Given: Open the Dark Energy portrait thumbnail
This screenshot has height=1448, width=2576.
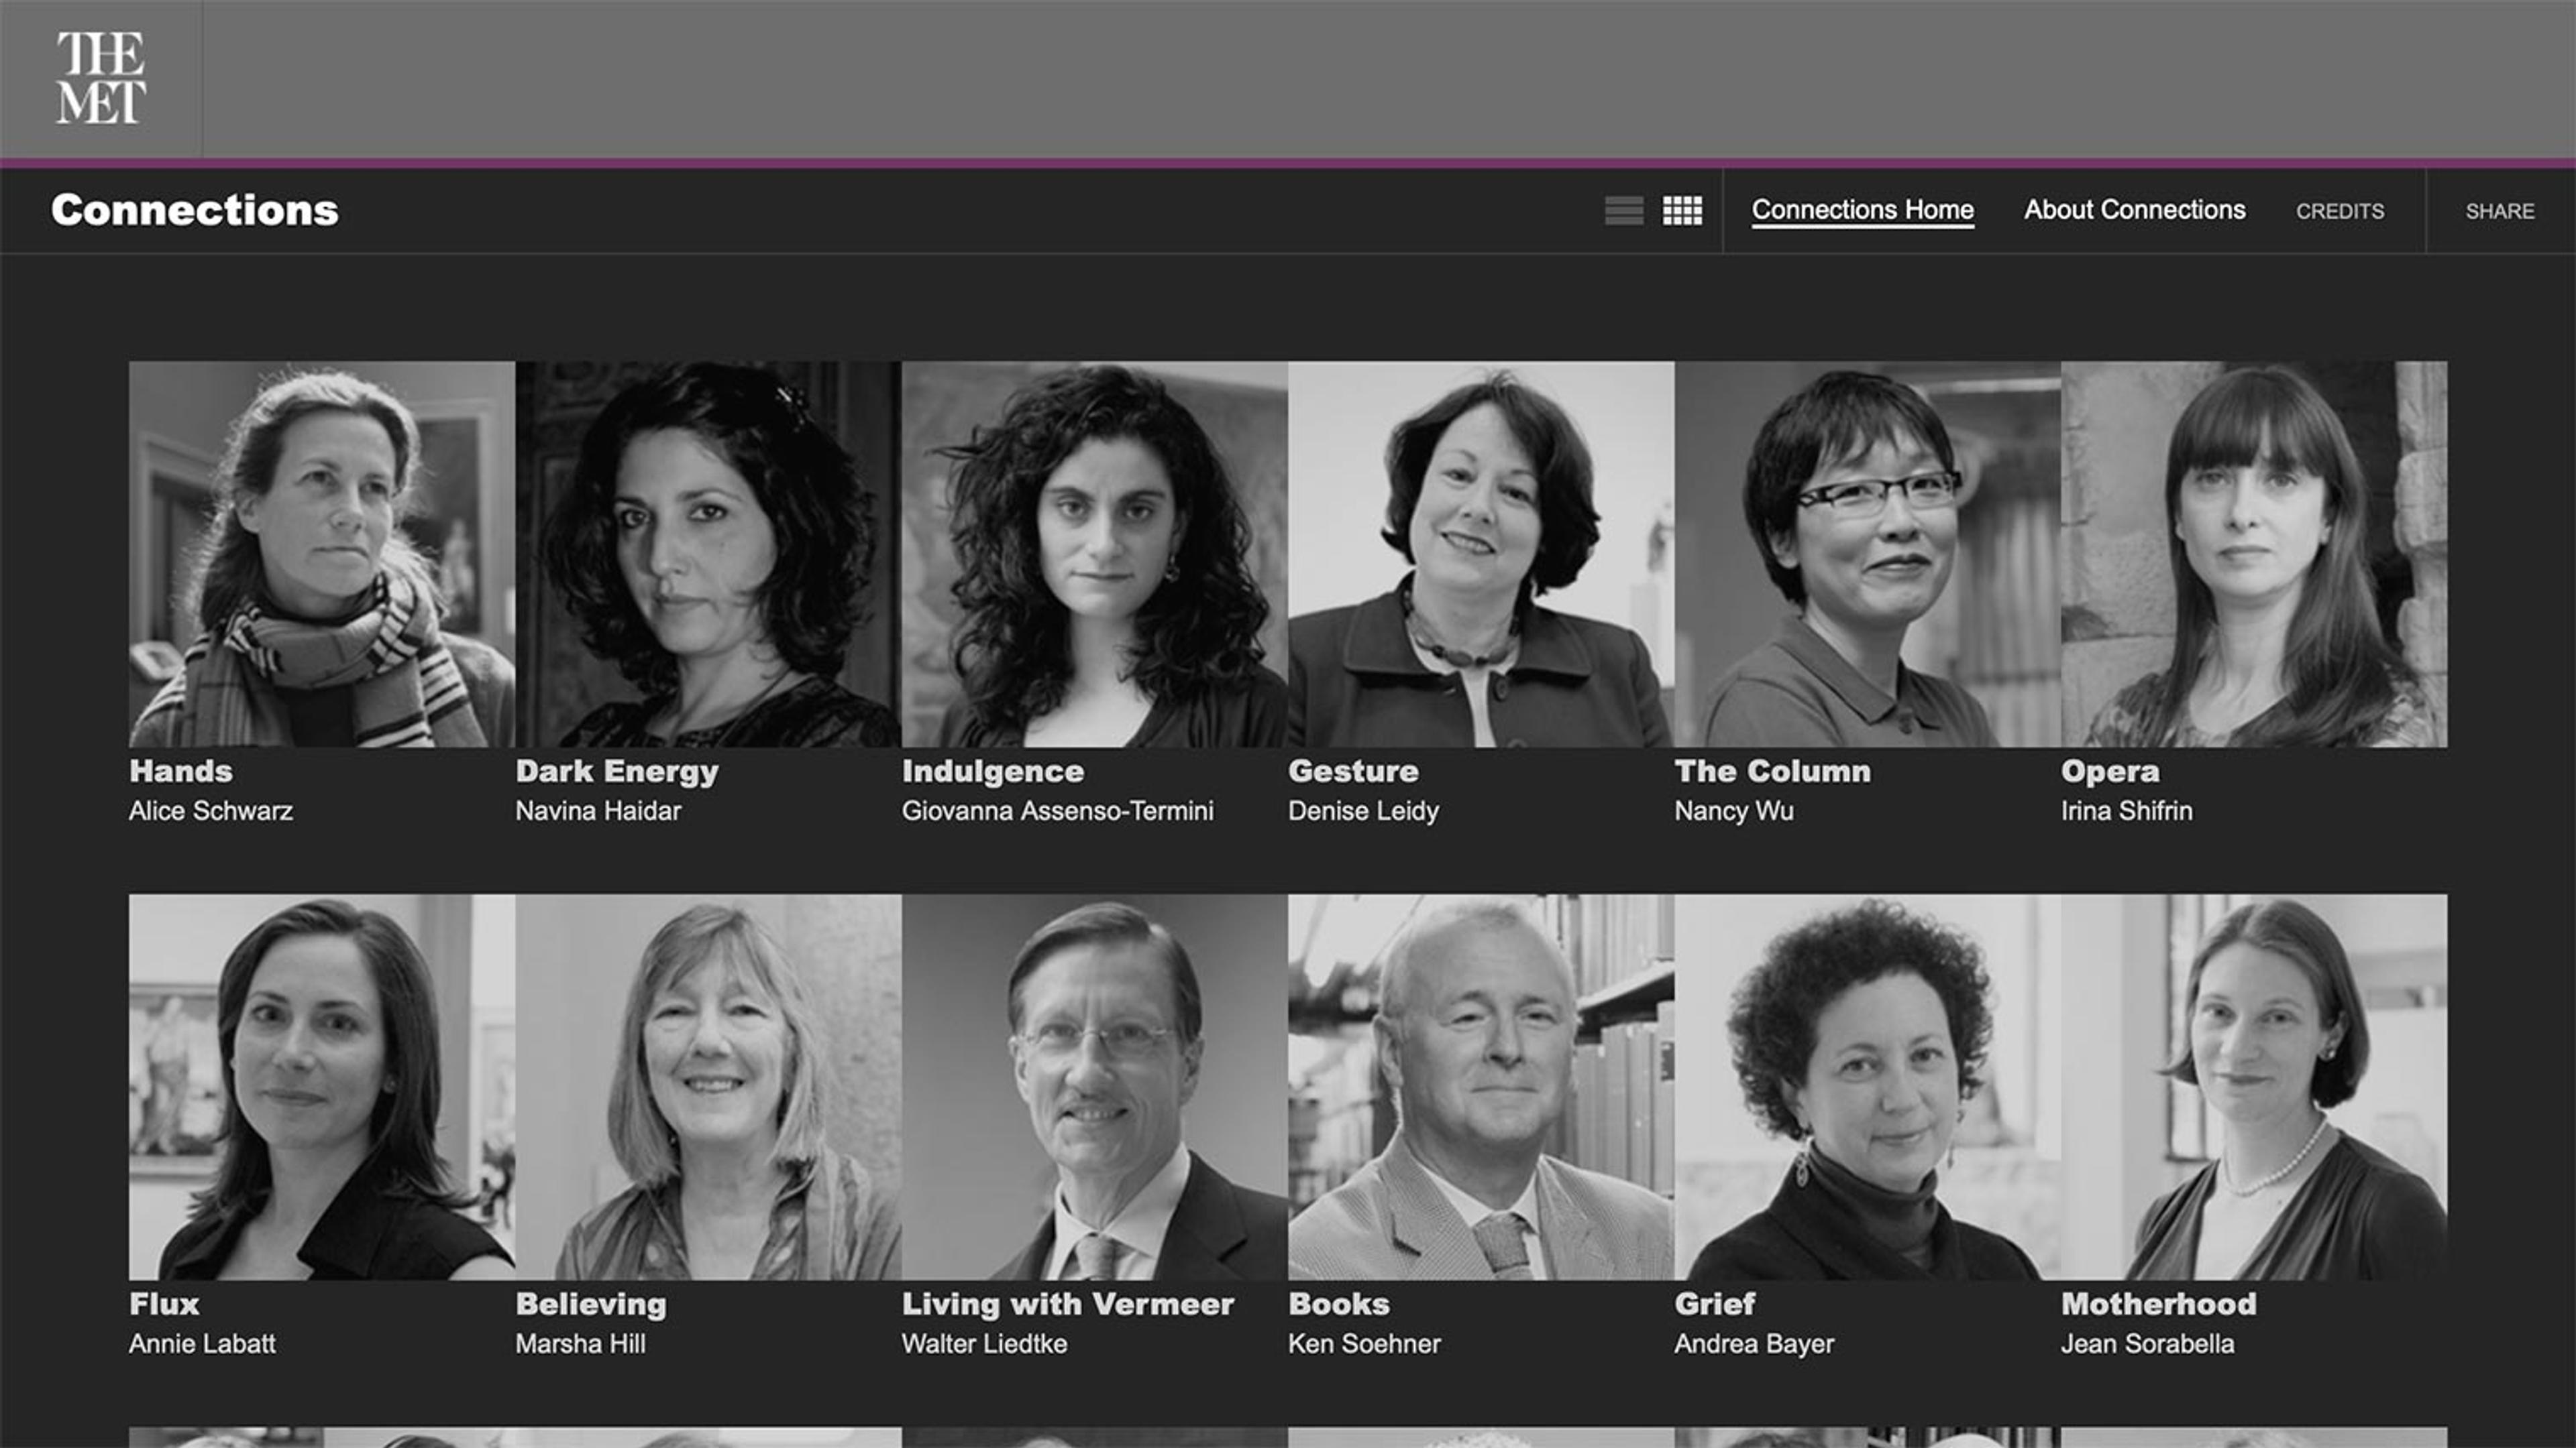Looking at the screenshot, I should click(x=708, y=554).
